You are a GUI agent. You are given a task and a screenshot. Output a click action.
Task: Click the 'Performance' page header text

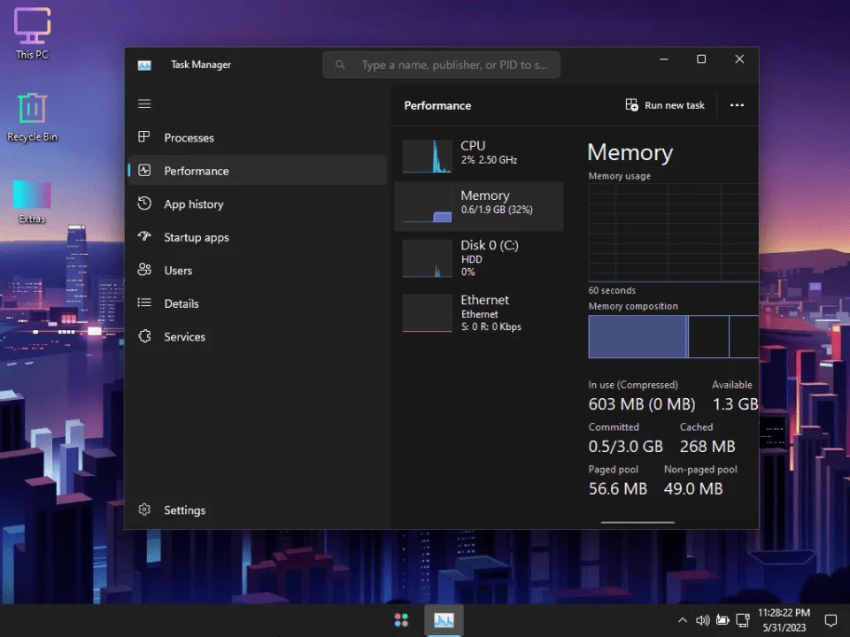pos(437,105)
